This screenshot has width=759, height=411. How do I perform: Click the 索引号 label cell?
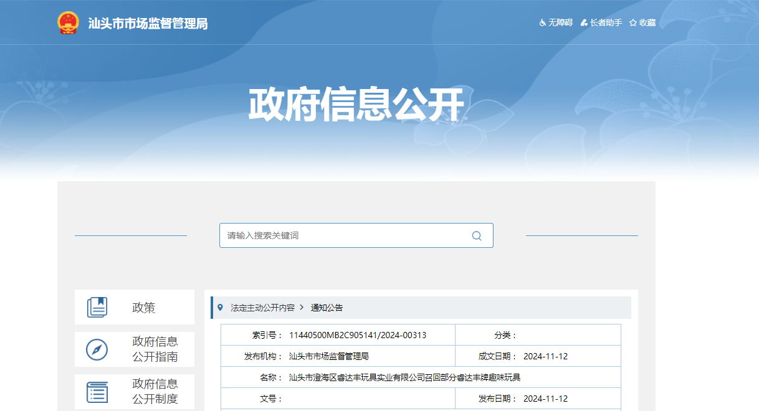click(268, 335)
